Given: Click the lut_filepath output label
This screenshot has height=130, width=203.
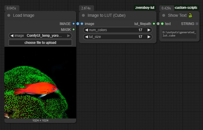Looking at the screenshot, I should click(x=143, y=24).
